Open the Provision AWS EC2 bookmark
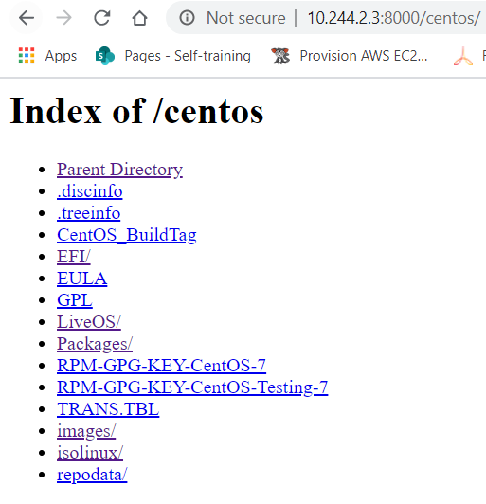 [350, 56]
